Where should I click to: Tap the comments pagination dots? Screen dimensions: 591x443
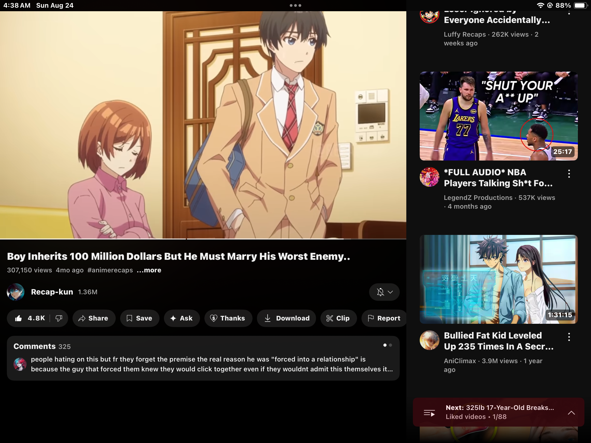coord(388,345)
